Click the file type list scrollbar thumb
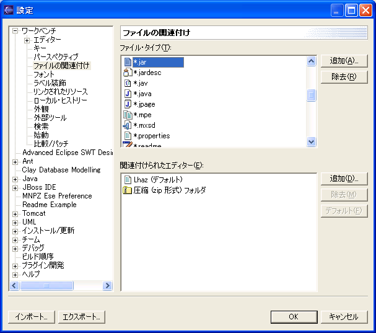Image resolution: width=376 pixels, height=333 pixels. pyautogui.click(x=311, y=95)
